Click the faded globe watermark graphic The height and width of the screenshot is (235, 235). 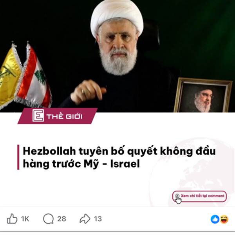point(192,172)
